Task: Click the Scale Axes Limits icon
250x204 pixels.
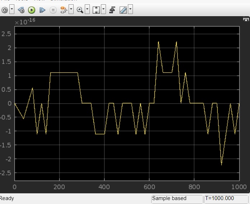Action: [x=96, y=10]
